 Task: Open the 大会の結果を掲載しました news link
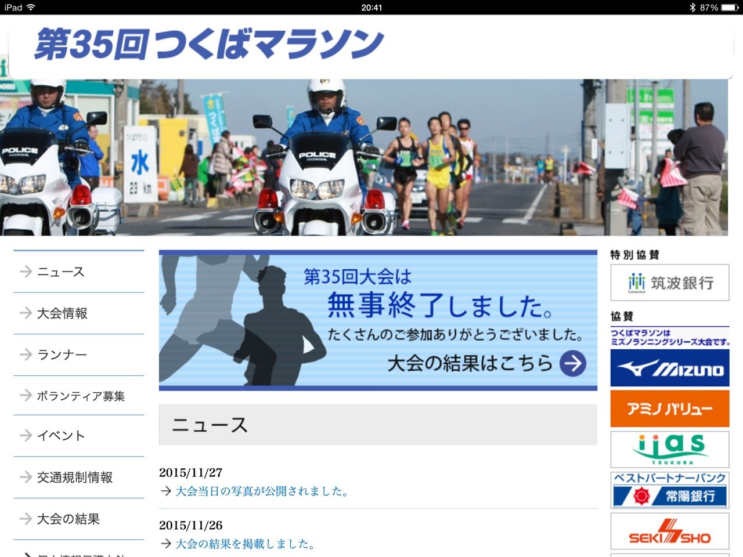pyautogui.click(x=244, y=544)
